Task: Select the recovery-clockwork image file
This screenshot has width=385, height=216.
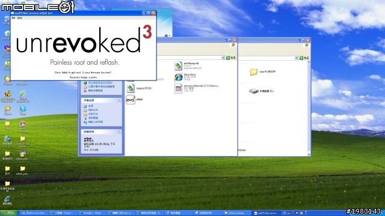Action: [x=178, y=88]
